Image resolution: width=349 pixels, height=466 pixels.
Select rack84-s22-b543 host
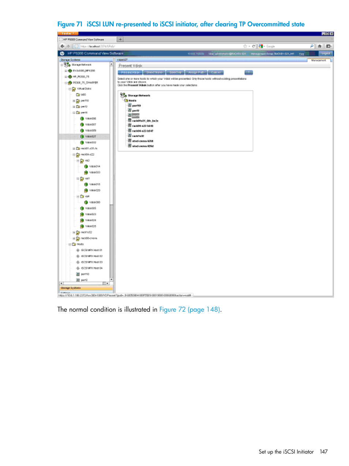tap(143, 126)
